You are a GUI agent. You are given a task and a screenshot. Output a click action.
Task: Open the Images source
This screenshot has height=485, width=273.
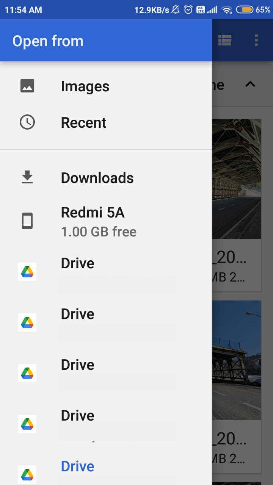tap(85, 86)
